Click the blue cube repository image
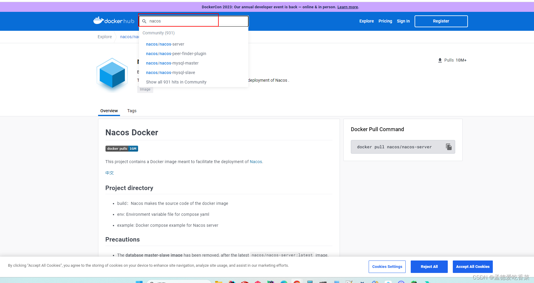 coord(112,75)
